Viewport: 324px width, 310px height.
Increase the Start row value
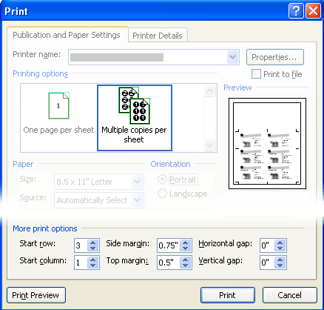tap(93, 243)
